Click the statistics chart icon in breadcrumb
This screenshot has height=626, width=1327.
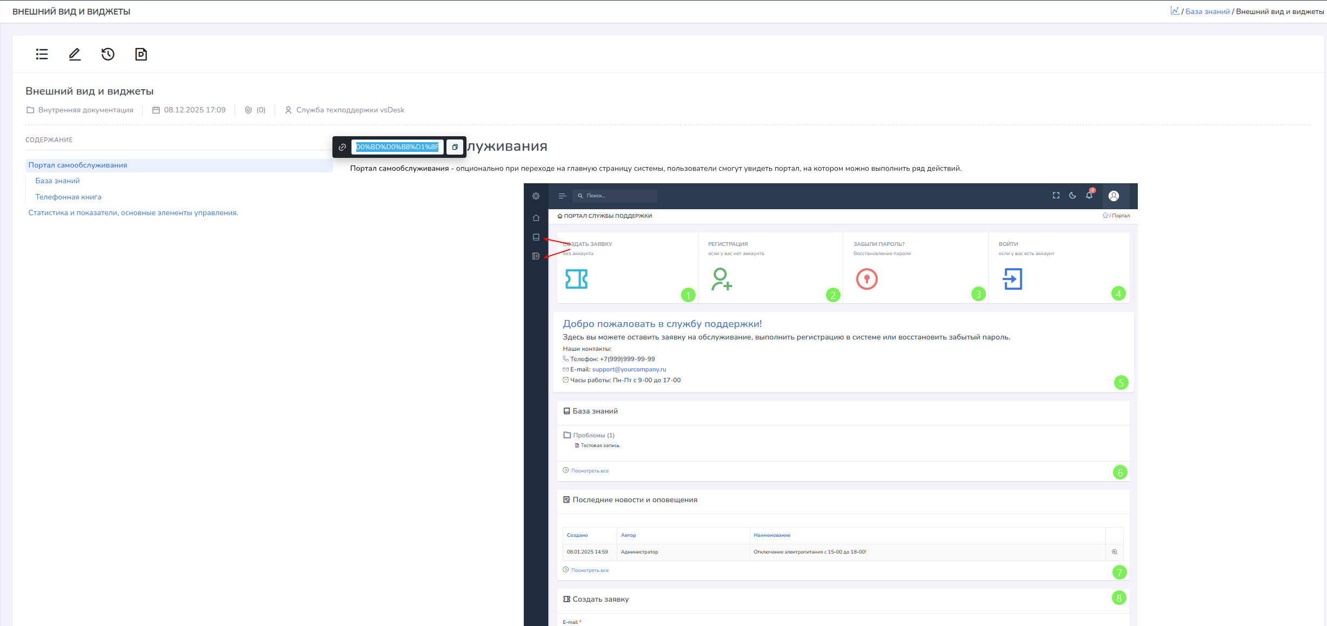(1175, 11)
